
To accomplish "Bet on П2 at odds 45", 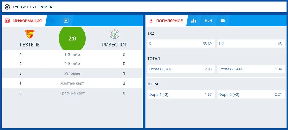I will pos(250,44).
